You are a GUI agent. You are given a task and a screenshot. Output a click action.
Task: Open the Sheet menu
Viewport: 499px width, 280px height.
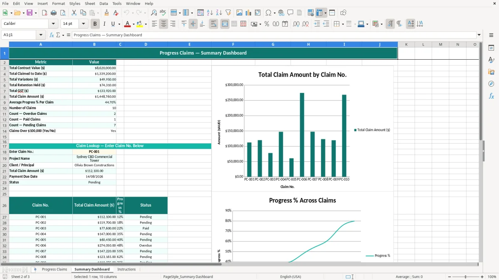point(90,3)
